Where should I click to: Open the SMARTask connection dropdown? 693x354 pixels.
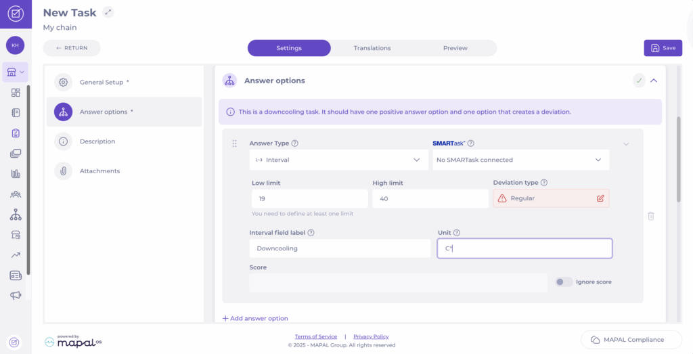tap(520, 160)
